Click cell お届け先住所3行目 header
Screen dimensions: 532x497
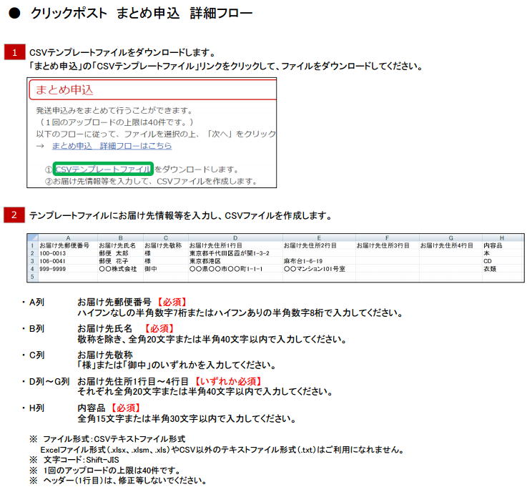coord(387,245)
